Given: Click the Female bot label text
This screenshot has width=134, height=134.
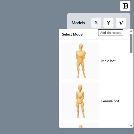Looking at the screenshot, I should (x=110, y=101).
